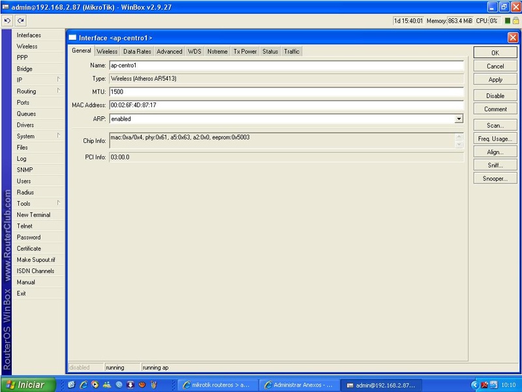This screenshot has height=392, width=522.
Task: Open the Log menu
Action: [38, 159]
